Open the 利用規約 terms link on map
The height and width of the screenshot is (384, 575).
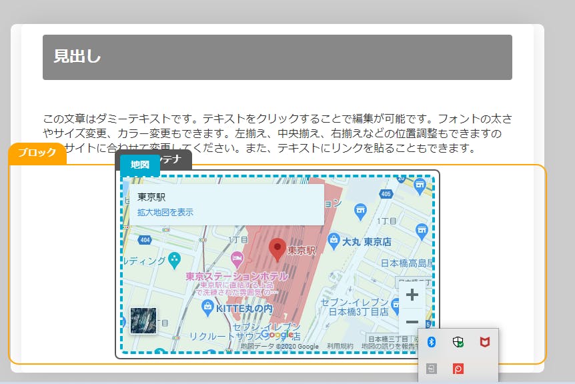point(340,347)
